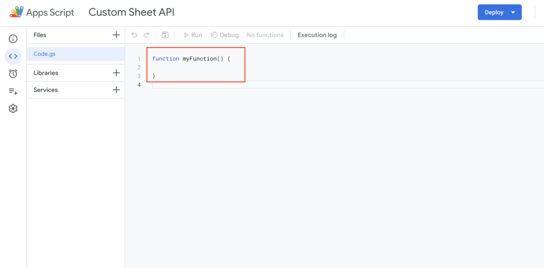Image resolution: width=544 pixels, height=268 pixels.
Task: Click the Redo arrow icon
Action: click(x=147, y=35)
